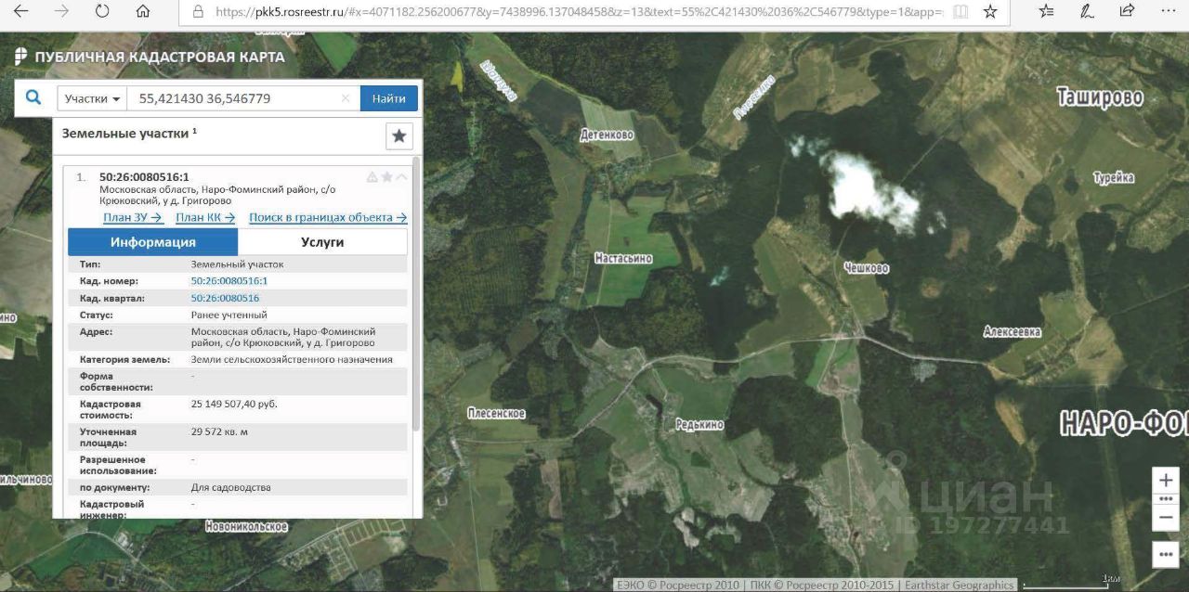Open cadastral quarter link 50:26:0080516

226,299
